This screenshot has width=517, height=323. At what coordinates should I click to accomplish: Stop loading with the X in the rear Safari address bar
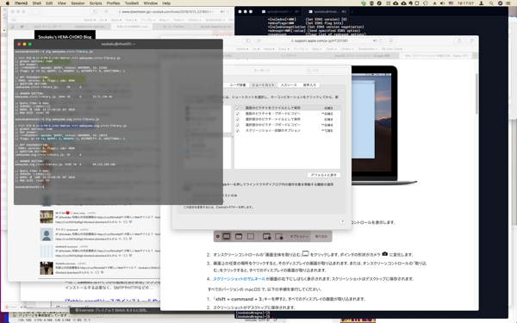[x=228, y=11]
